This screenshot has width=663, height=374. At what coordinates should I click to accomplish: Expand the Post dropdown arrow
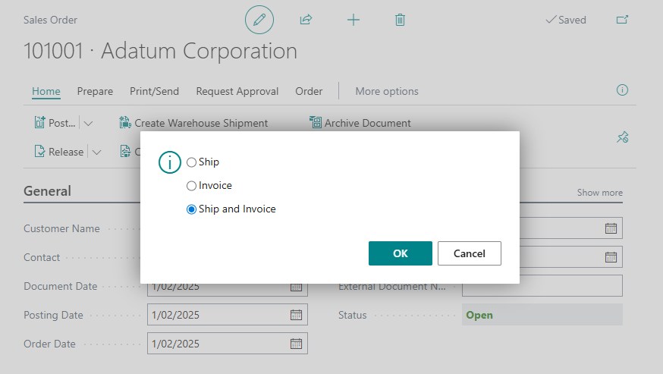tap(88, 124)
